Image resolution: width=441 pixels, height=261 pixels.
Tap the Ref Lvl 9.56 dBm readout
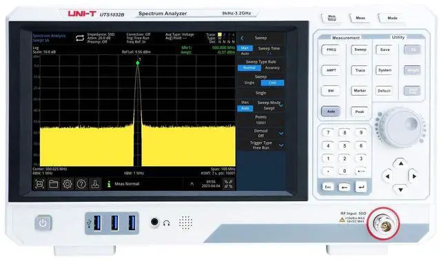pos(136,52)
